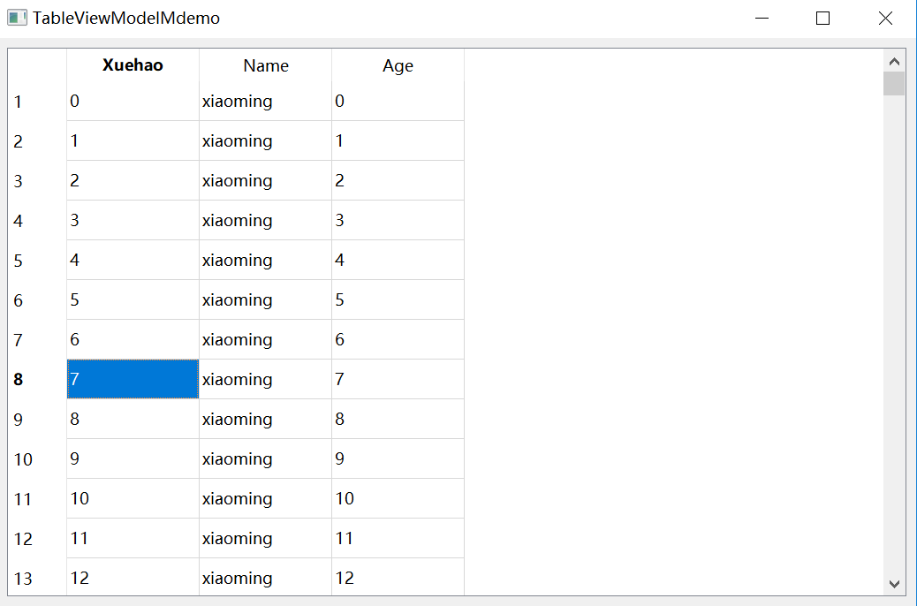Image resolution: width=917 pixels, height=606 pixels.
Task: Click Xuehao cell with value 0
Action: pos(133,102)
